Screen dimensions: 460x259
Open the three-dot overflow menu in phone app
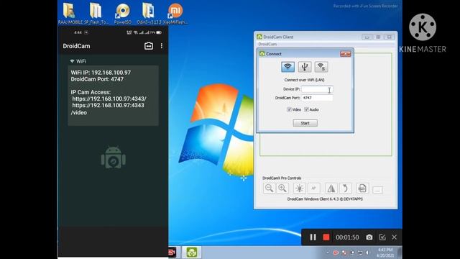point(162,46)
